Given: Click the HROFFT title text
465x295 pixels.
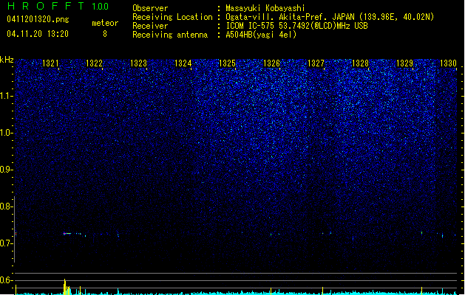Looking at the screenshot, I should pos(46,6).
